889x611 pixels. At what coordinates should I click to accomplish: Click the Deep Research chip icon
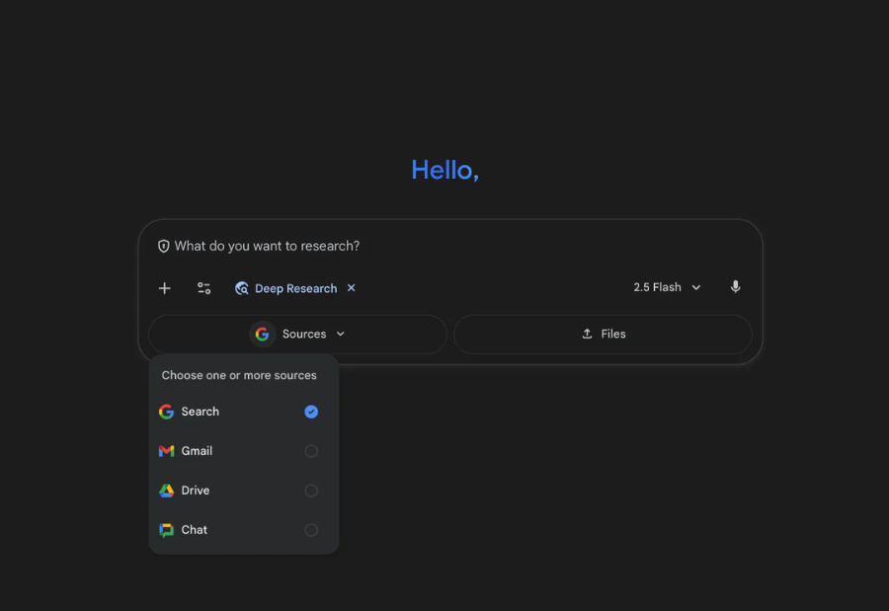point(241,288)
